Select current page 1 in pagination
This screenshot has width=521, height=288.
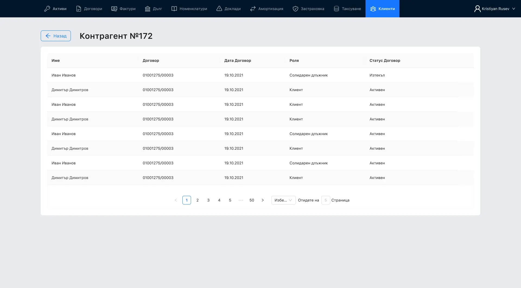(187, 200)
